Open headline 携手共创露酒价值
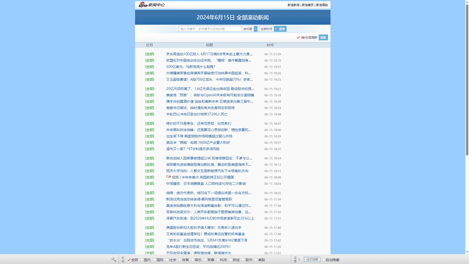Viewport: 469px width, 264px height. click(210, 101)
